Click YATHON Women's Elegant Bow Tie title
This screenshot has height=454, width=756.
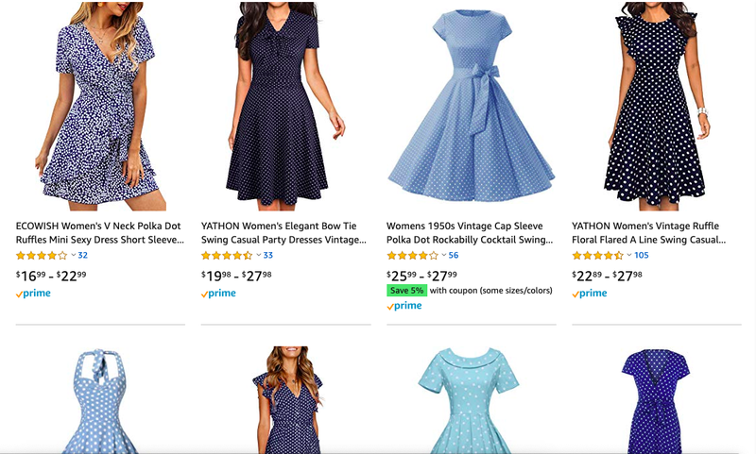pos(284,232)
